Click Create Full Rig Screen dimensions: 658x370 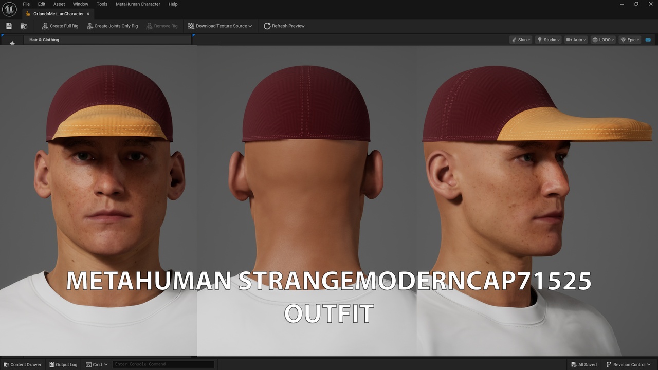(60, 26)
